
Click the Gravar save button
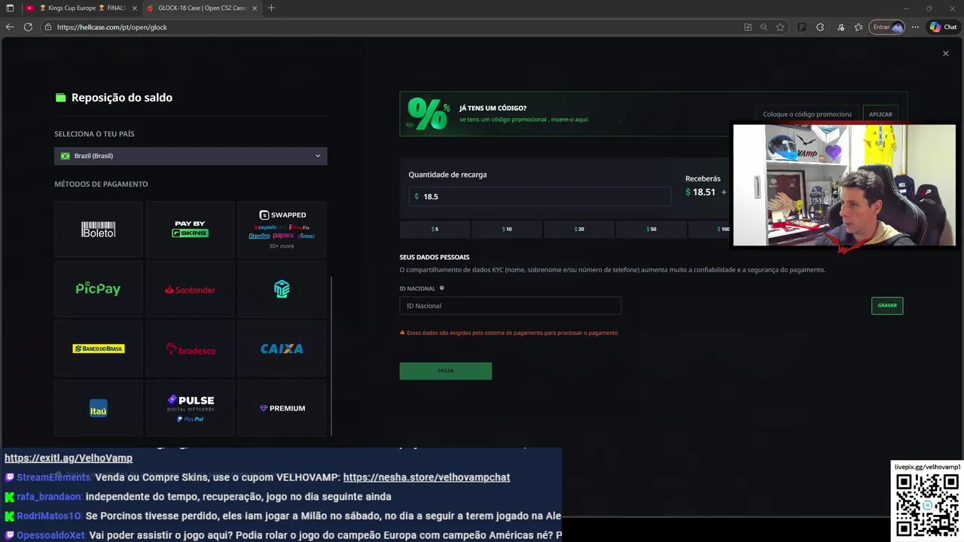tap(887, 306)
